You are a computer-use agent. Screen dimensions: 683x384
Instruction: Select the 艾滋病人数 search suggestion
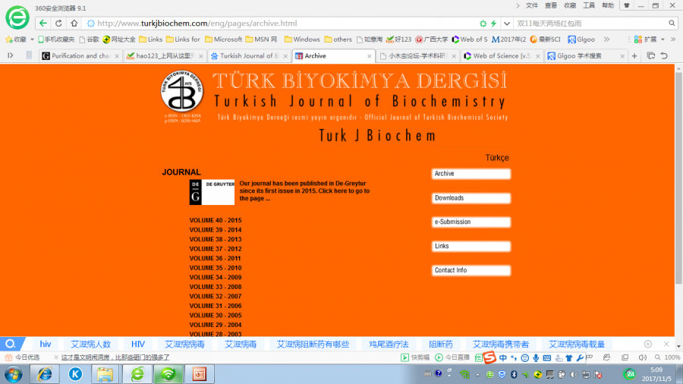coord(90,344)
